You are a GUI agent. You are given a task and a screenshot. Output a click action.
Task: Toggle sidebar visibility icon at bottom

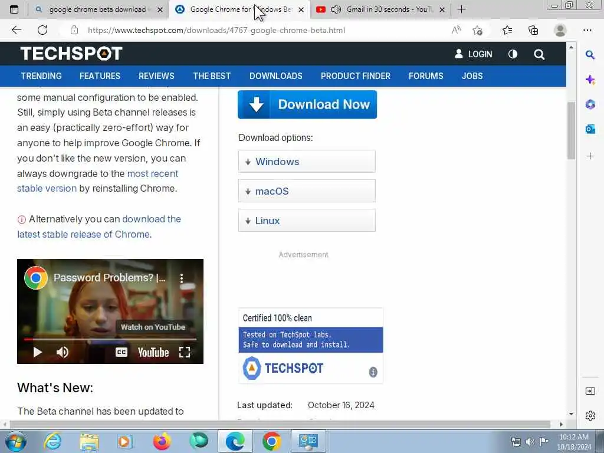pos(590,391)
